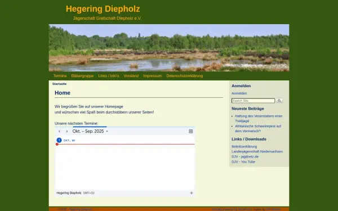Open the Impressum menu item
Image resolution: width=338 pixels, height=211 pixels.
153,76
